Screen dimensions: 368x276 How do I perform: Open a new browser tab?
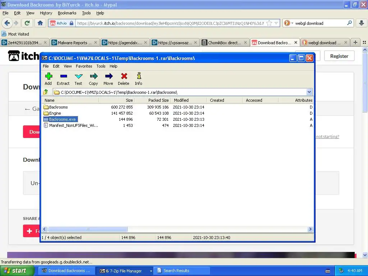coord(355,42)
